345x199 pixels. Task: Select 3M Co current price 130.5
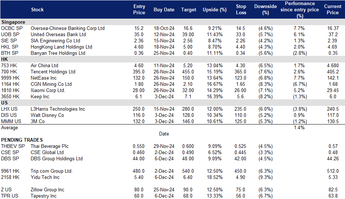(333, 121)
